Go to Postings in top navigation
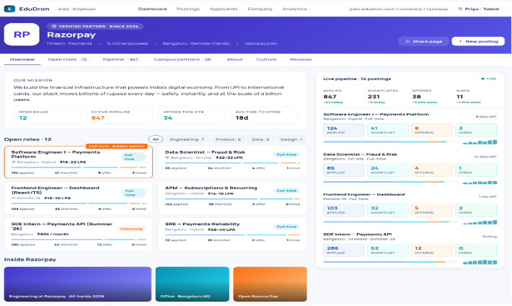The height and width of the screenshot is (306, 512). (188, 9)
